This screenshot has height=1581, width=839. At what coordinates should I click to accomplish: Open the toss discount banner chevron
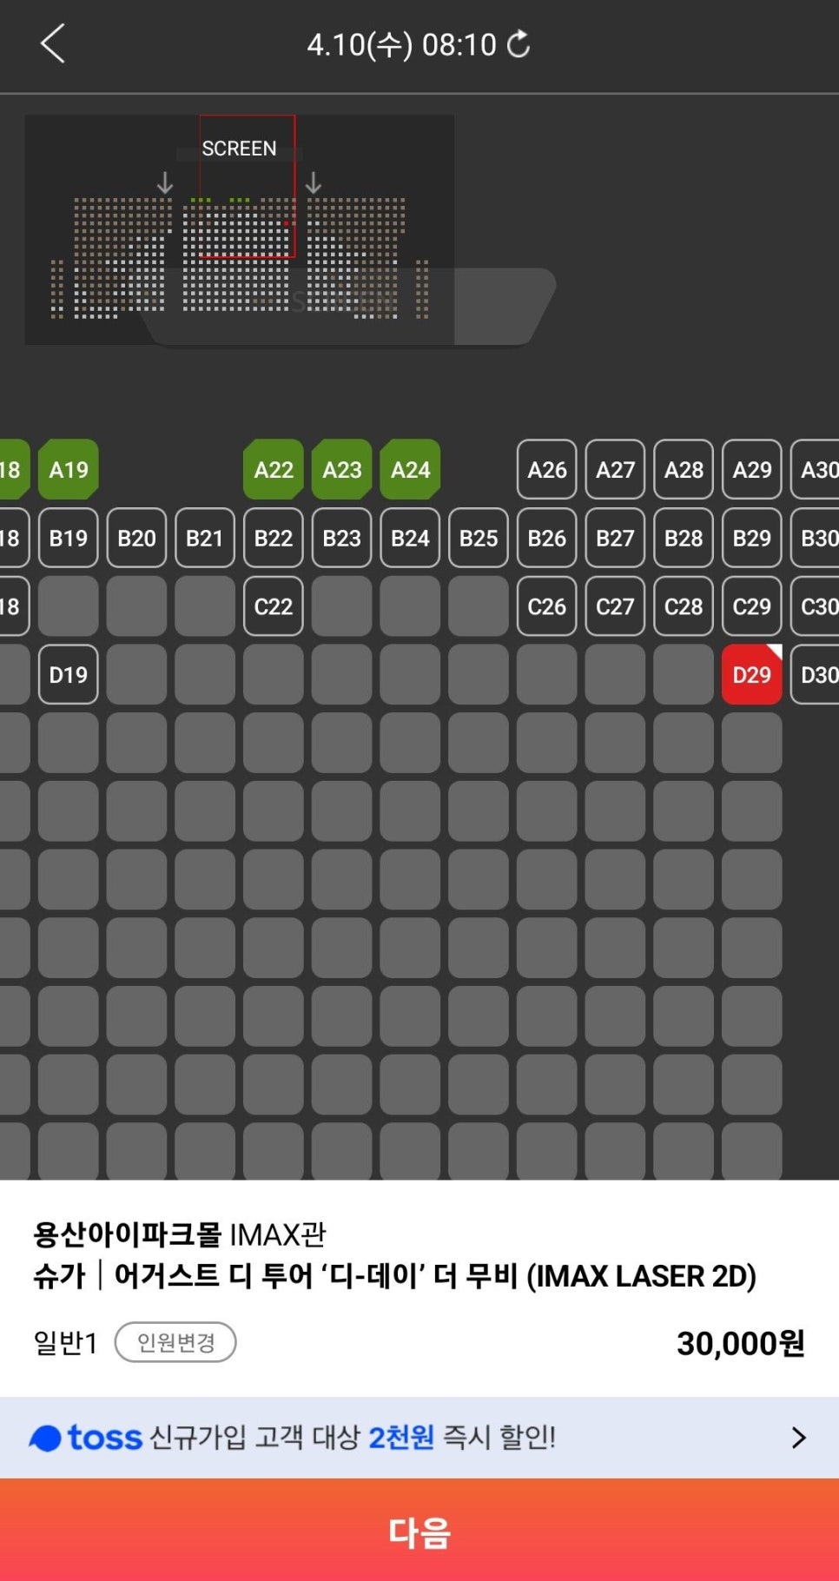(798, 1438)
